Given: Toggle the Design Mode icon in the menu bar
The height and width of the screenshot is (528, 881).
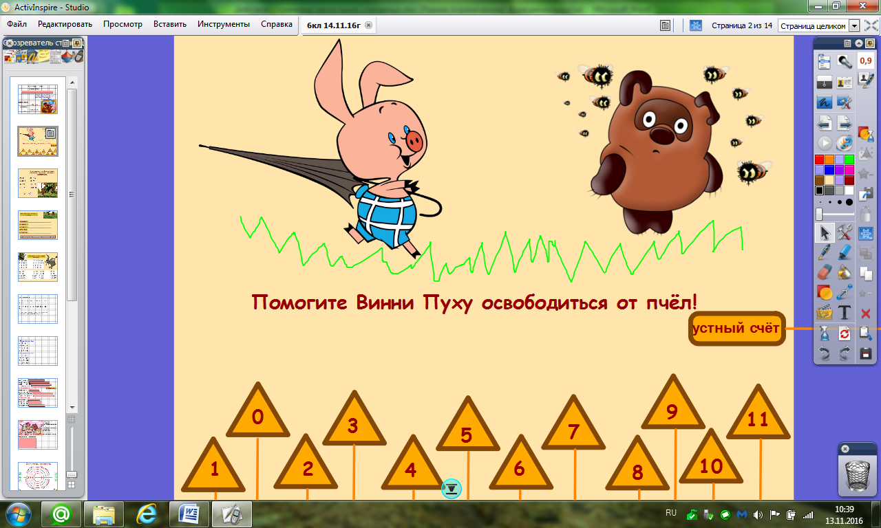Looking at the screenshot, I should (696, 25).
